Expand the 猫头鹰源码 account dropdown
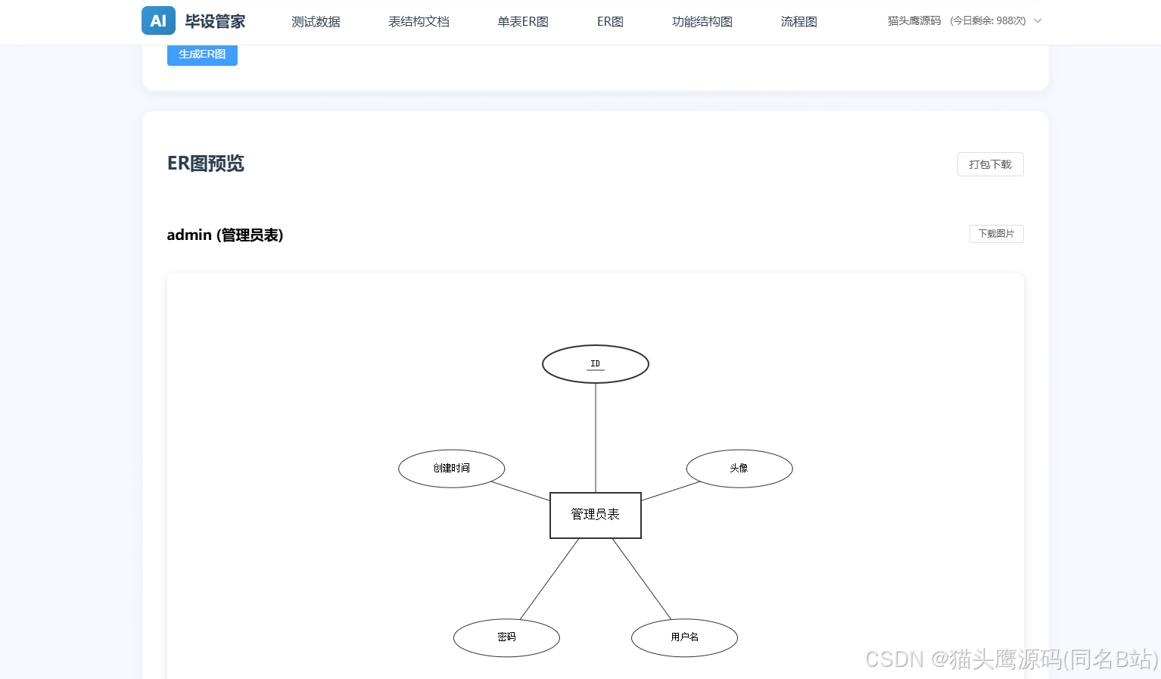Viewport: 1161px width, 679px height. 1038,21
